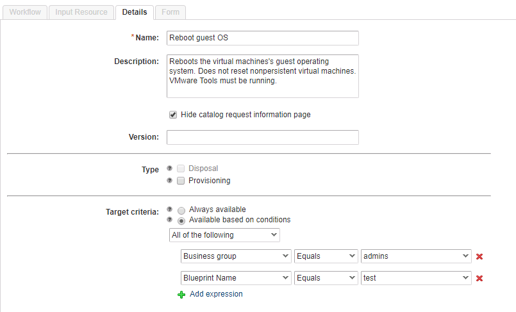Image resolution: width=516 pixels, height=312 pixels.
Task: Open the Form tab
Action: click(170, 12)
